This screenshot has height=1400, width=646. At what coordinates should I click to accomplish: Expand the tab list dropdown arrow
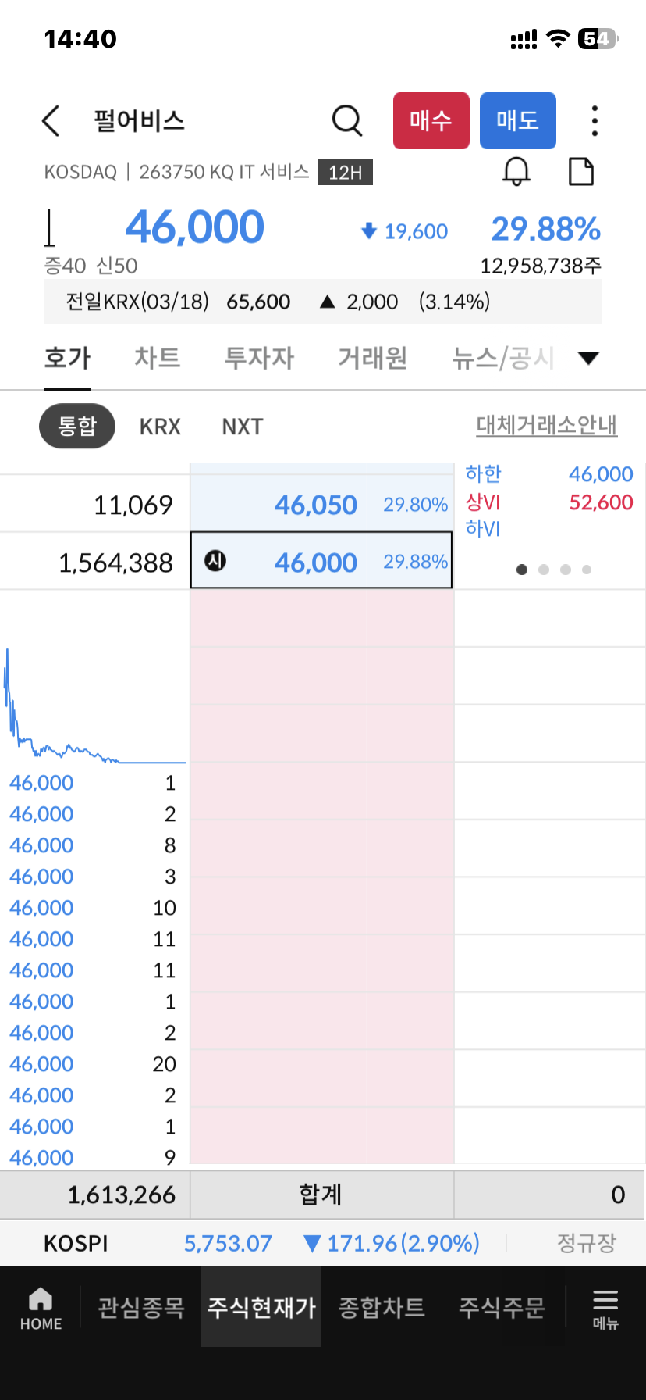coord(588,358)
